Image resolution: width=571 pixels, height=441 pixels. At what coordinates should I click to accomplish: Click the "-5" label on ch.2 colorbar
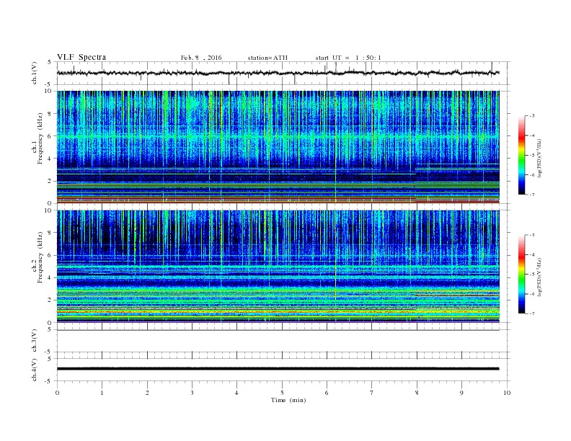point(531,274)
